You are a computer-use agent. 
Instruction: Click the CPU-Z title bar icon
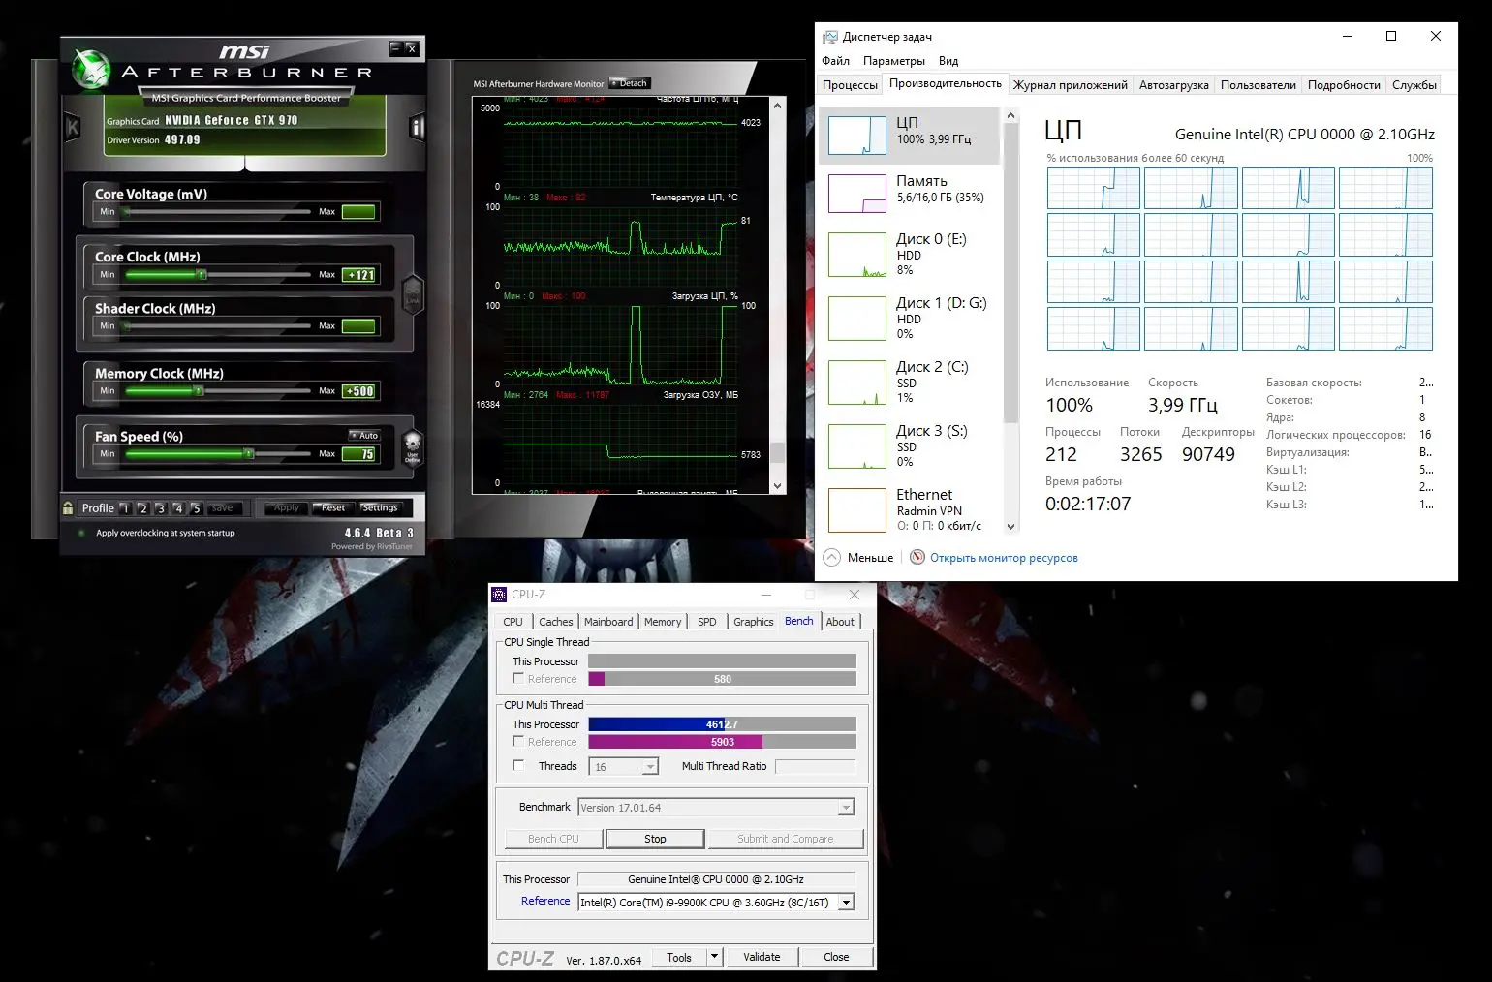[x=499, y=595]
